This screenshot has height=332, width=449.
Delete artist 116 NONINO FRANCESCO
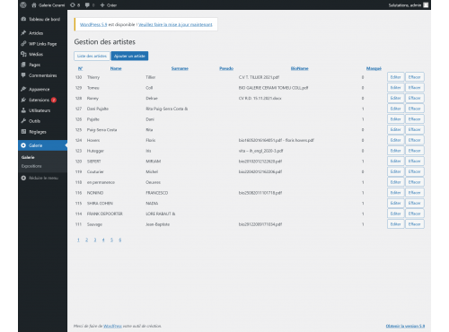point(415,193)
